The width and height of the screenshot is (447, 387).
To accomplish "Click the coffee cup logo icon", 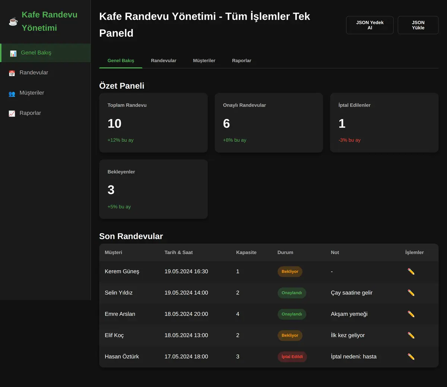I will point(13,22).
